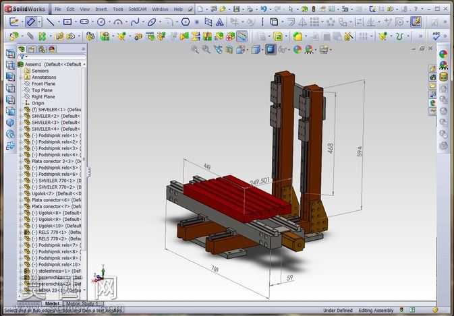The height and width of the screenshot is (316, 454).
Task: Select the Point sketch tool
Action: point(197,22)
